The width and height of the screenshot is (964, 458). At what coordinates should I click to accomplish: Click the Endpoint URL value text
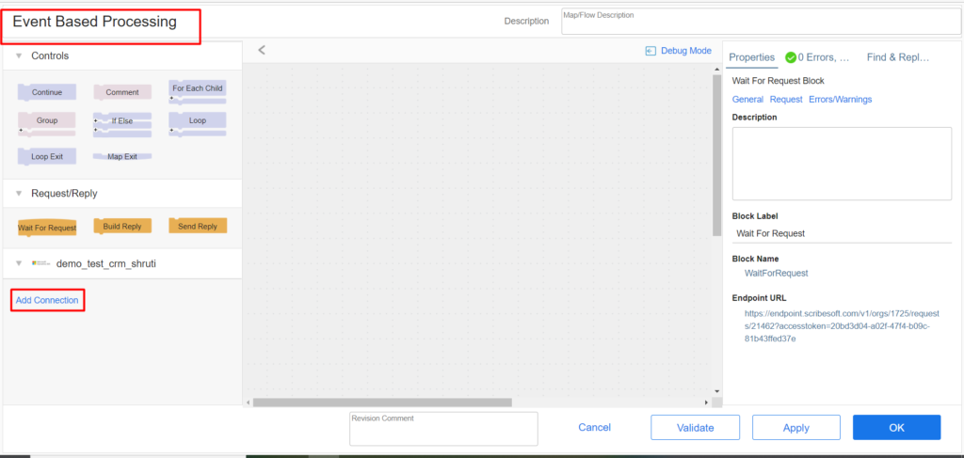click(x=842, y=325)
